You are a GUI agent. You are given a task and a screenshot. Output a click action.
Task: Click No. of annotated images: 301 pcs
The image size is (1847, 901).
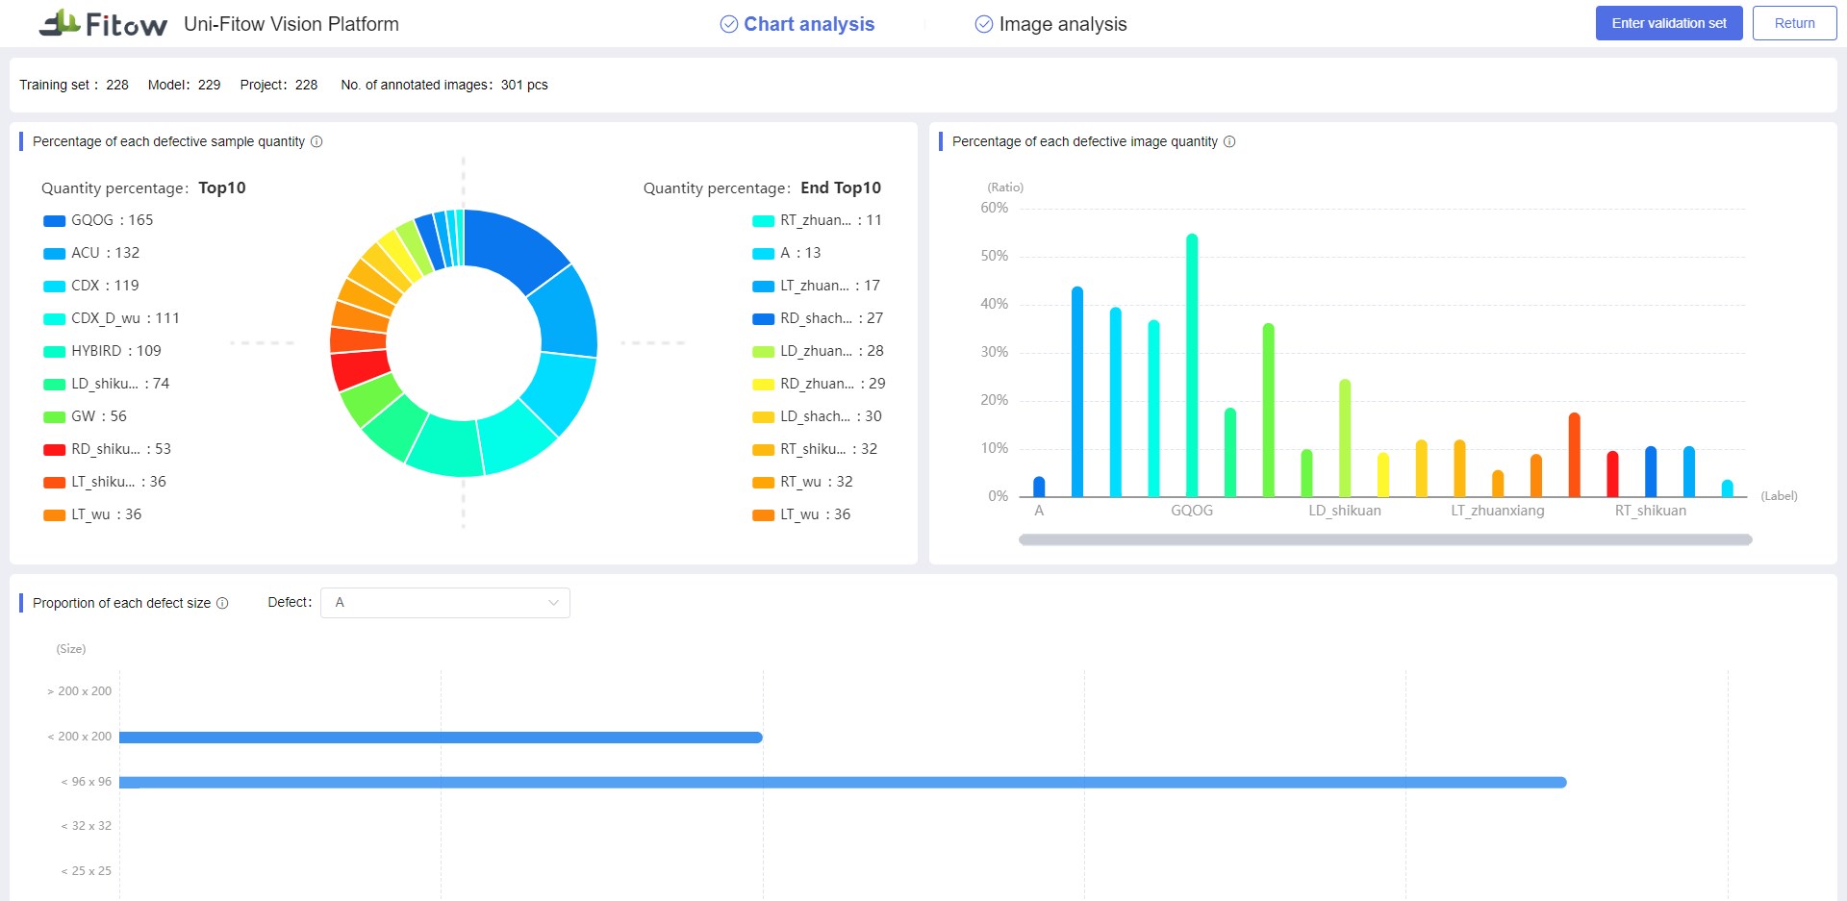(x=444, y=85)
